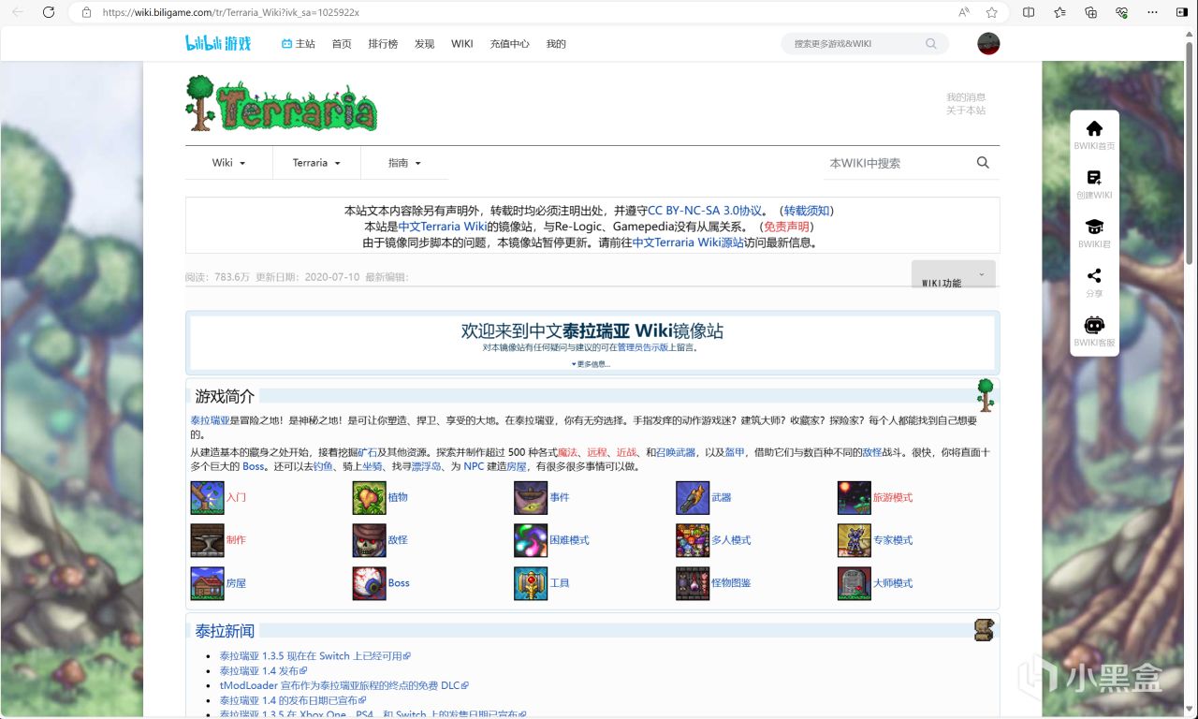Screen dimensions: 1198x719
Task: Open news link 泰拉瑞亚 1.4 发布
Action: [x=263, y=671]
